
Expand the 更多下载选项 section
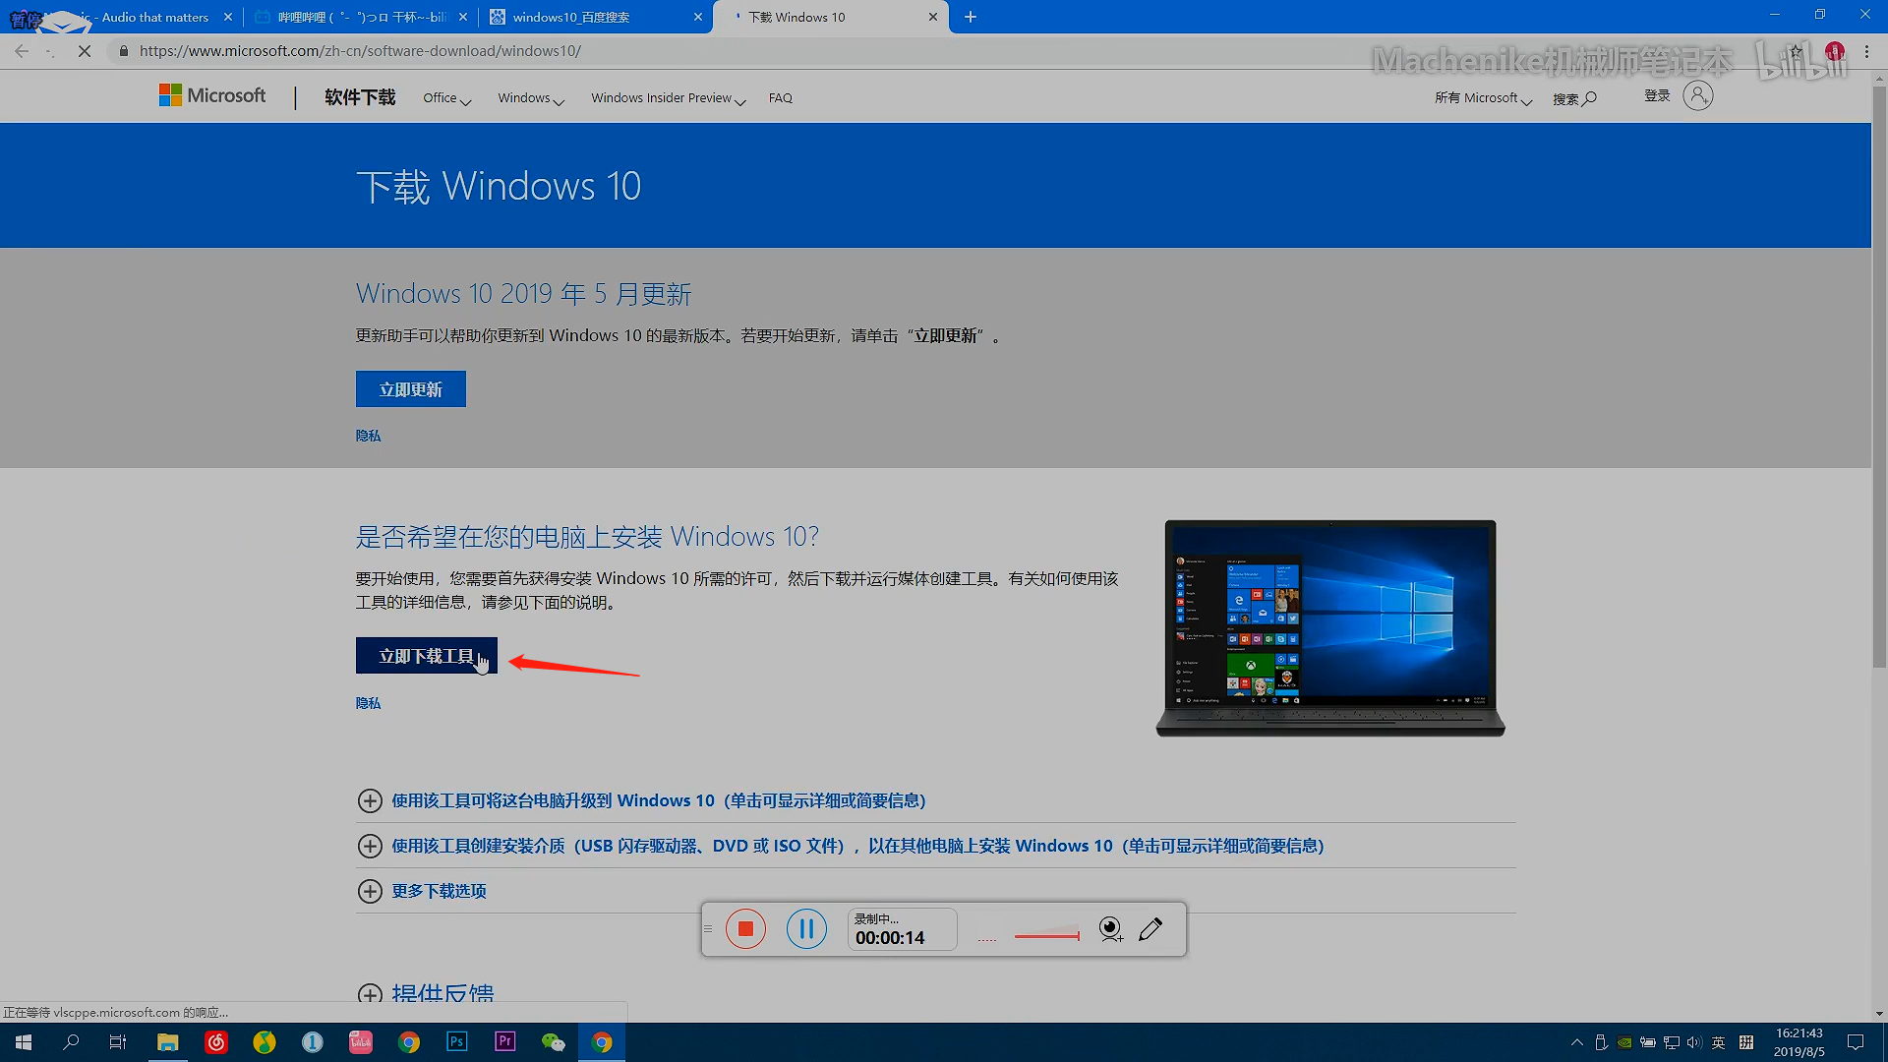pyautogui.click(x=422, y=891)
